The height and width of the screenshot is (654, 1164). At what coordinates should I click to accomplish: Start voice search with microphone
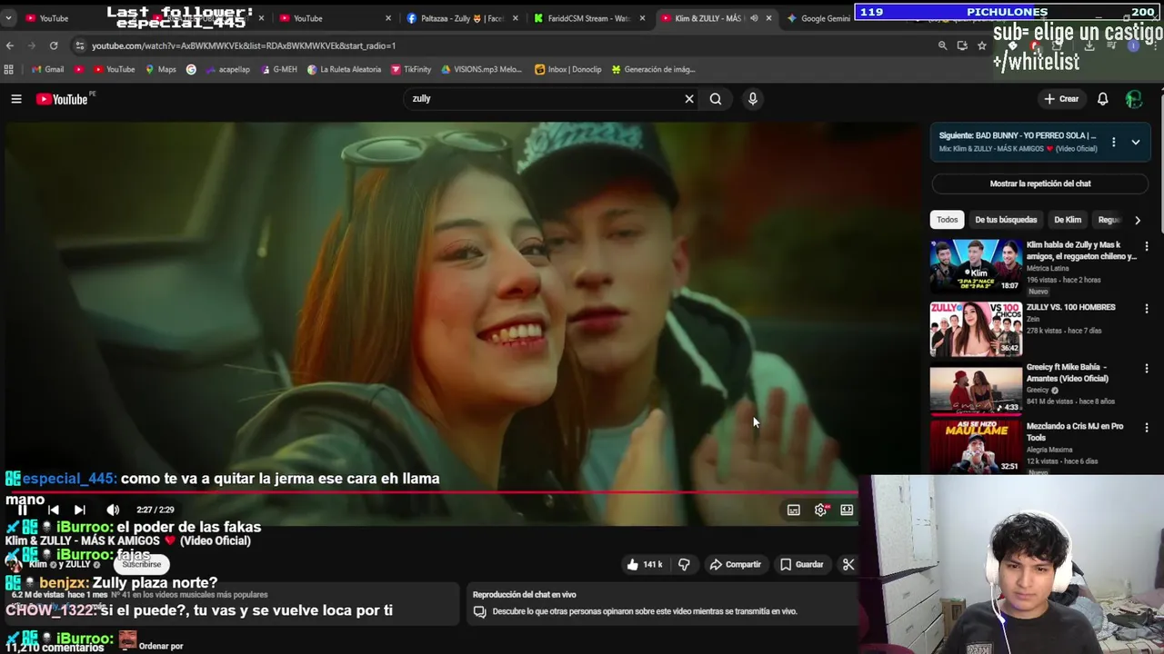tap(752, 99)
